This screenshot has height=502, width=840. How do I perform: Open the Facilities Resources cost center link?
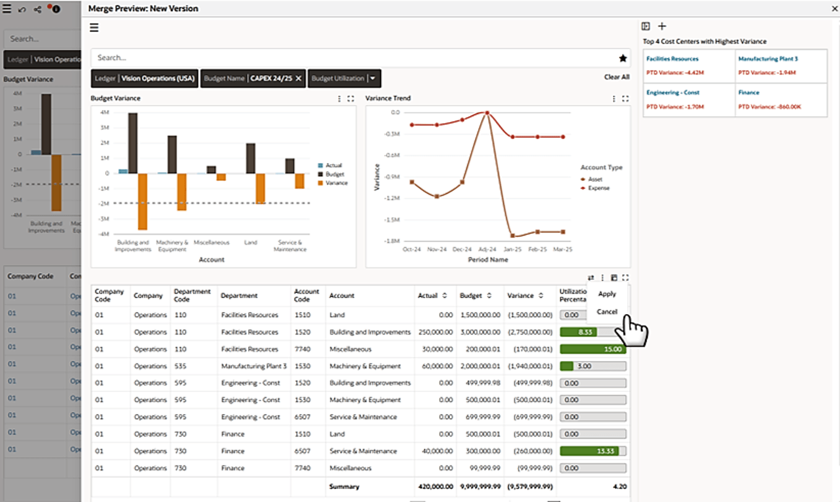coord(672,59)
